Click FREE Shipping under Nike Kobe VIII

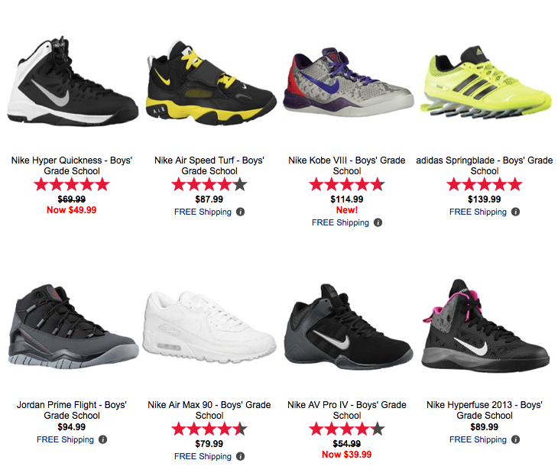pos(340,222)
